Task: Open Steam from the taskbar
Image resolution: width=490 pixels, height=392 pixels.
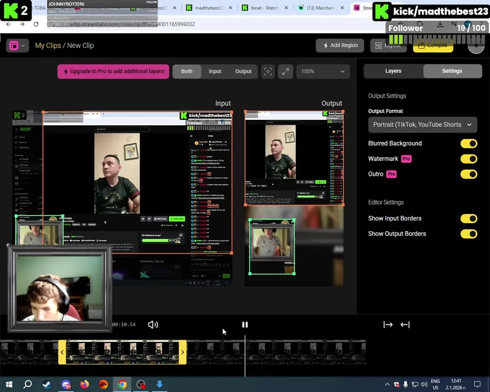Action: point(47,384)
